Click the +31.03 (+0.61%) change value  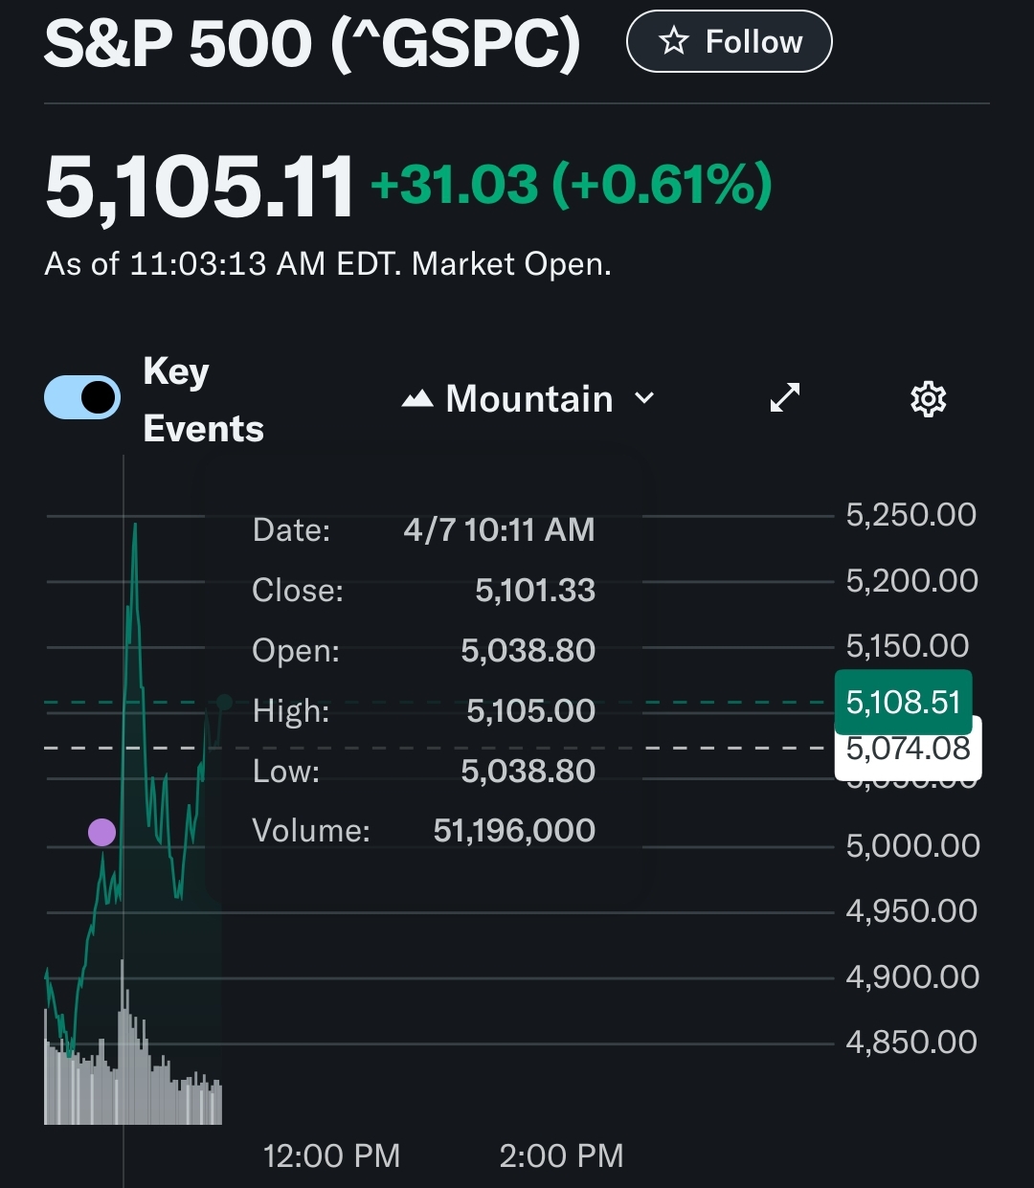coord(571,184)
